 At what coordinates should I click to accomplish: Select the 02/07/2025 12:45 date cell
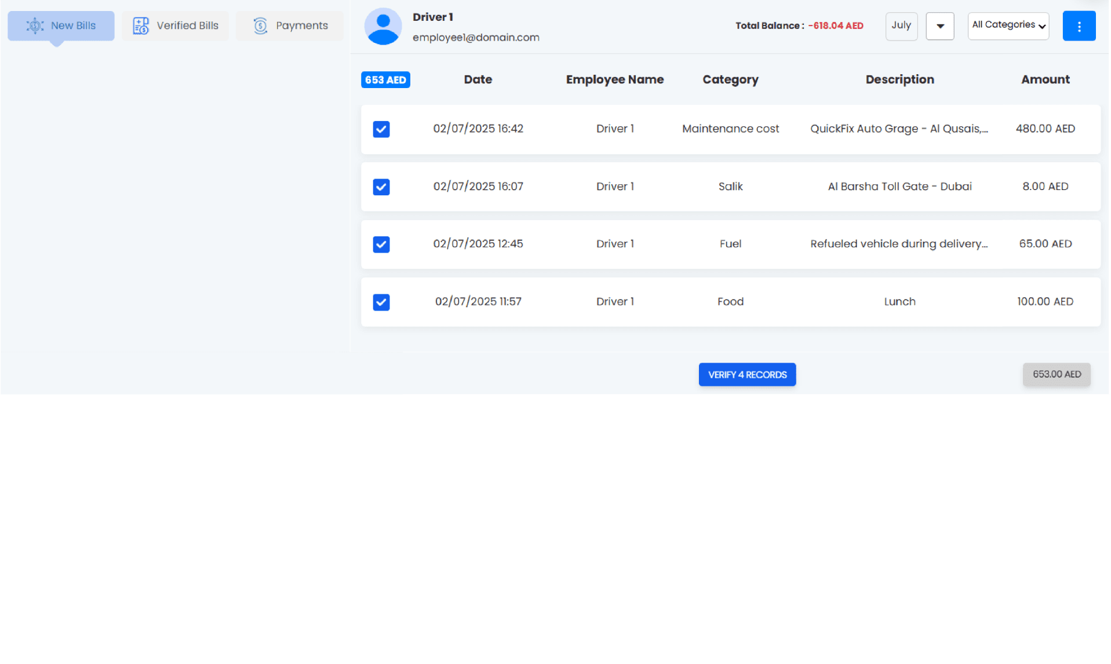[478, 243]
